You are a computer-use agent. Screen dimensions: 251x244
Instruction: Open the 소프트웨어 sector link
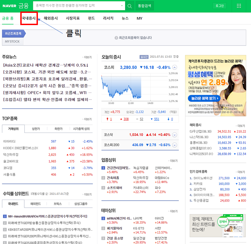point(114,188)
